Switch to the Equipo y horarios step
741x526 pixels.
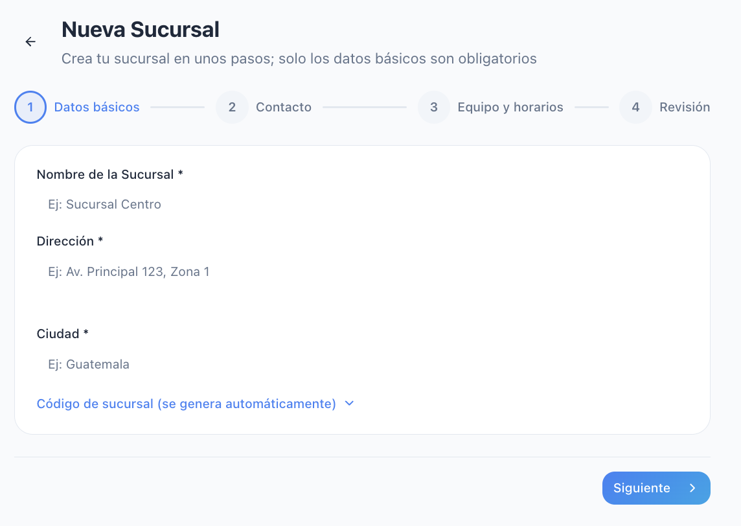[x=510, y=108]
